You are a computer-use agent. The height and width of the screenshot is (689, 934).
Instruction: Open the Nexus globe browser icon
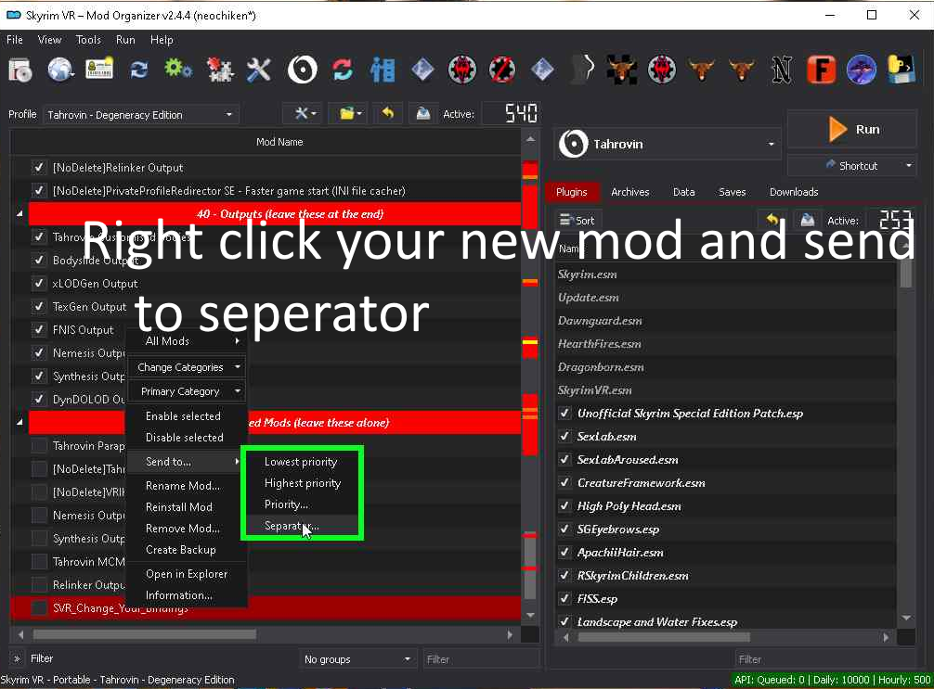[x=60, y=70]
